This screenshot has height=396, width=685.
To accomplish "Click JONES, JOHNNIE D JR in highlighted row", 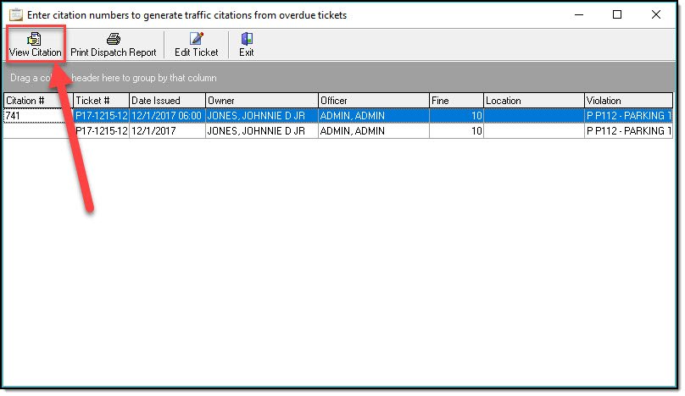I will 256,116.
